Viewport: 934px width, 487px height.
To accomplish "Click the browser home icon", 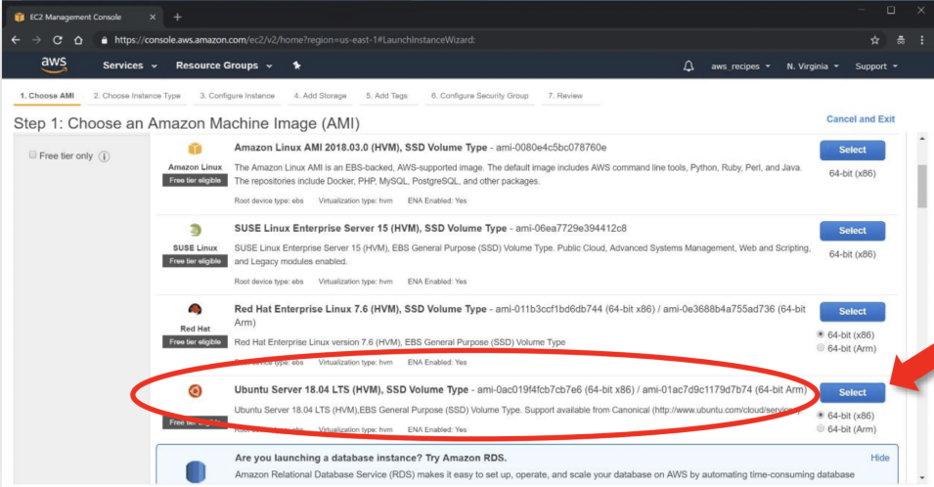I will [78, 40].
